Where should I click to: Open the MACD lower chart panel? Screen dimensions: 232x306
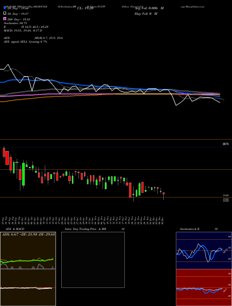point(28,287)
